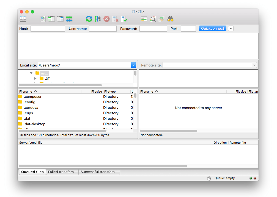Open directory listing filters icon
277x197 pixels.
click(144, 19)
